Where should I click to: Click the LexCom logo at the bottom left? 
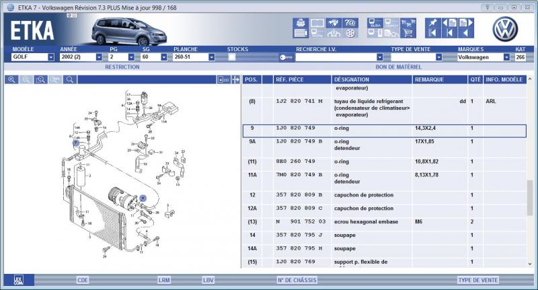(19, 280)
